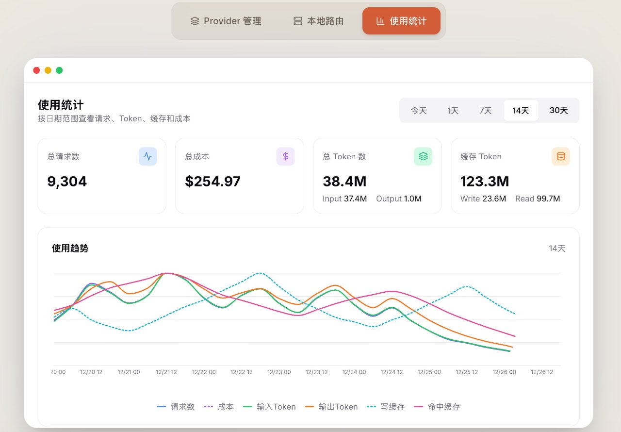Click the 12/22 00 axis label

coord(204,372)
